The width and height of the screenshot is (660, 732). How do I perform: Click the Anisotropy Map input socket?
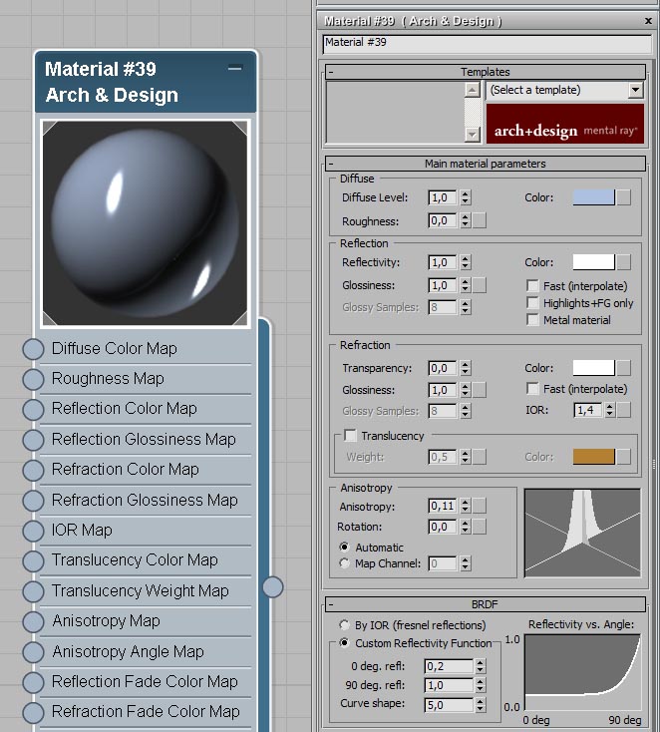point(33,621)
